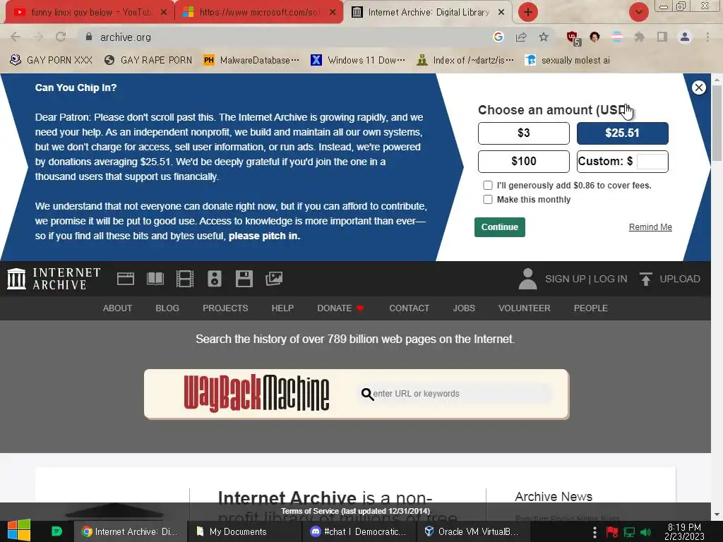Open the BLOG menu item
Screen dimensions: 723x542
(x=167, y=308)
